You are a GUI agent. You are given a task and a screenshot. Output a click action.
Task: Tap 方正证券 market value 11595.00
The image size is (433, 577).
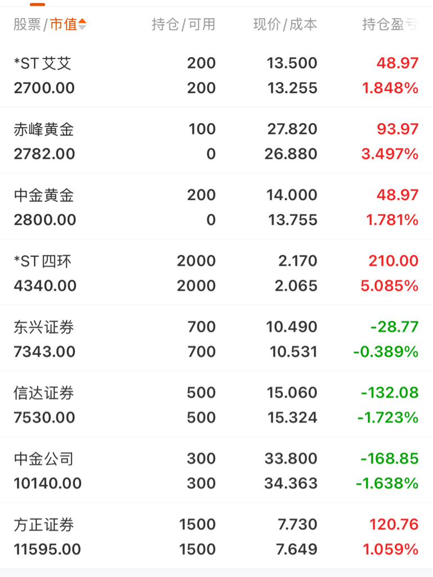[47, 549]
